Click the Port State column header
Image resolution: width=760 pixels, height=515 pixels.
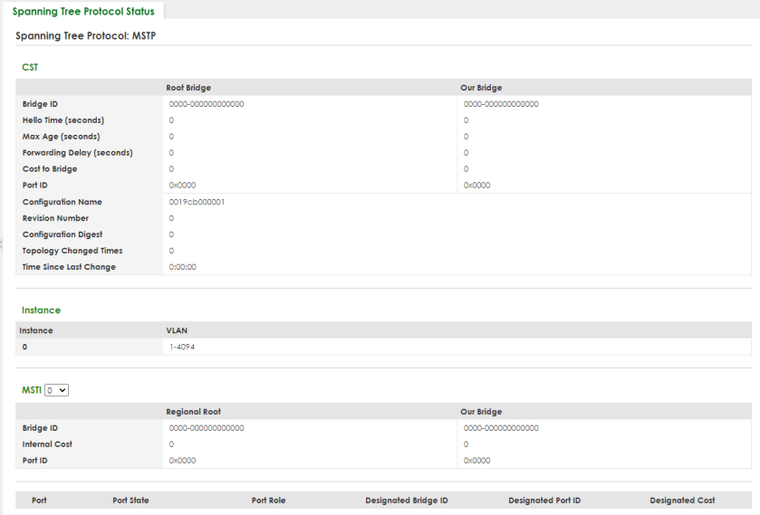point(130,500)
